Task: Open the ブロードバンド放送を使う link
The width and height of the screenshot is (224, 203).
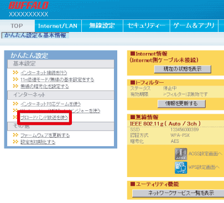Action: pyautogui.click(x=44, y=117)
